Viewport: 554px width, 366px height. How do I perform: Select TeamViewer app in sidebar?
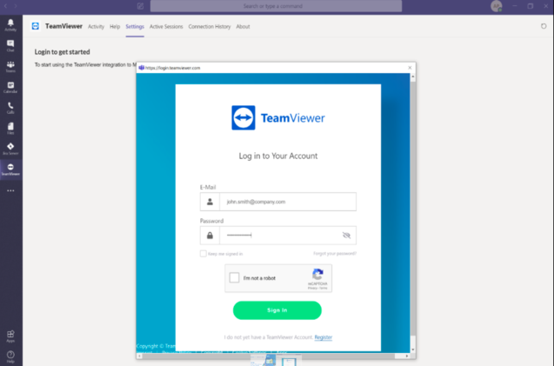[10, 170]
